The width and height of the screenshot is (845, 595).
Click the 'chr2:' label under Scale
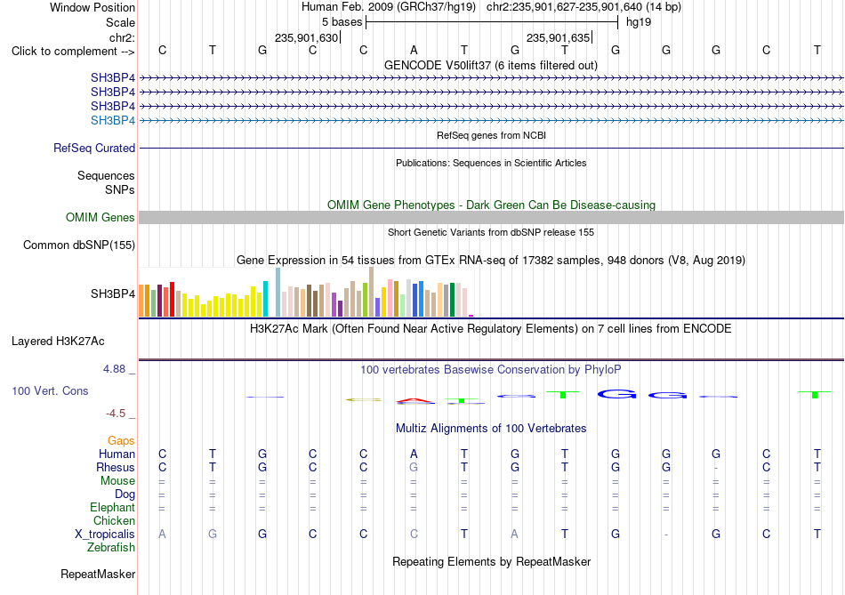pyautogui.click(x=122, y=37)
